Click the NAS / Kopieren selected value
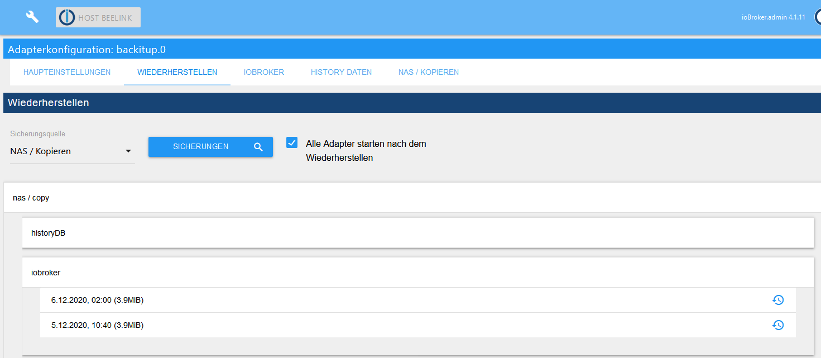 point(40,151)
